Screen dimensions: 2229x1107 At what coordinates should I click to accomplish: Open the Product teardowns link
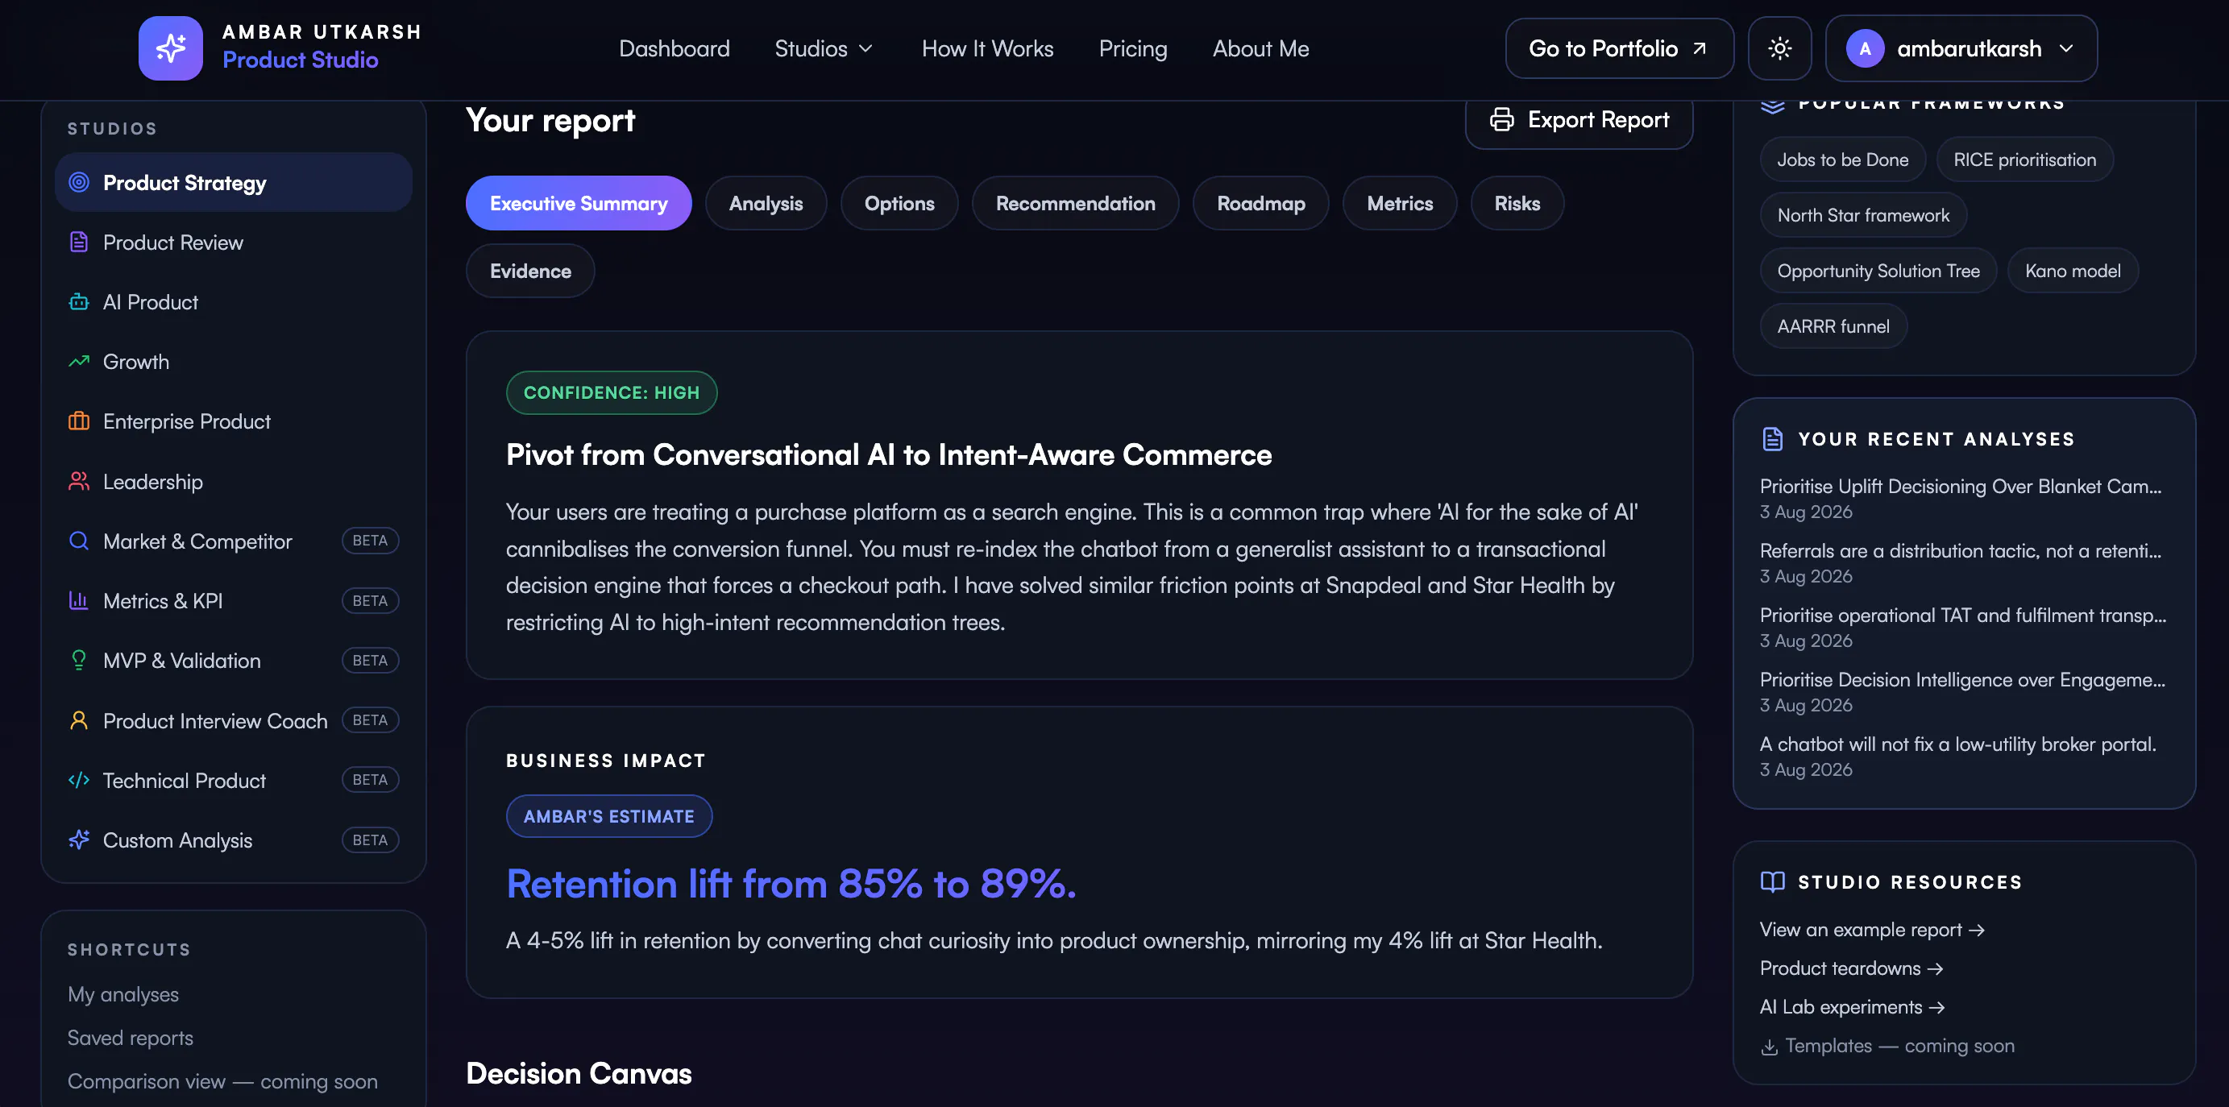pyautogui.click(x=1851, y=968)
